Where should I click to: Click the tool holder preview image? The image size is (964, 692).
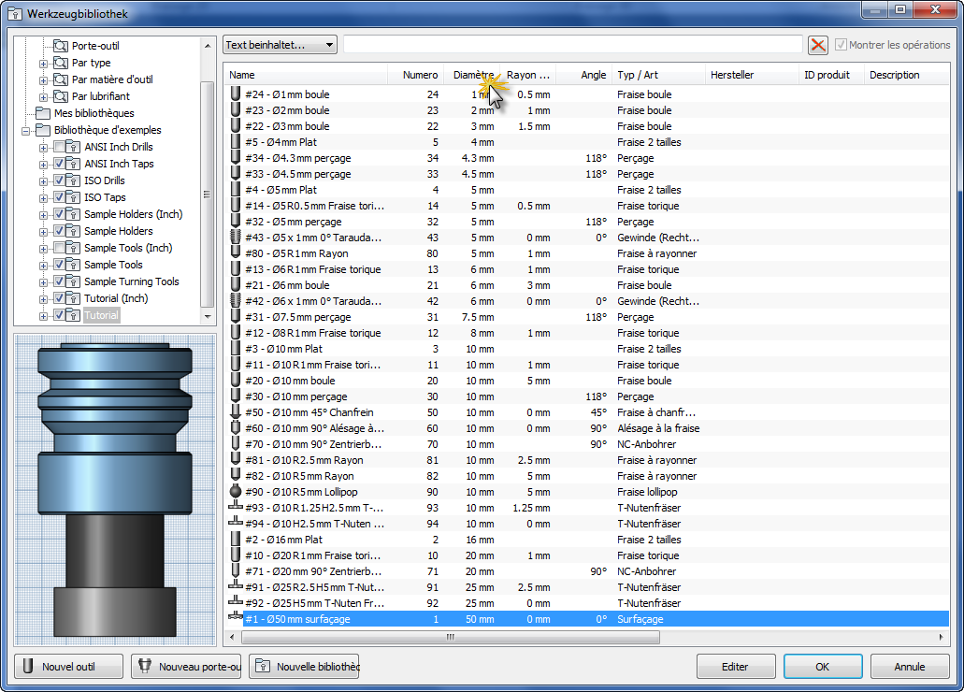115,490
